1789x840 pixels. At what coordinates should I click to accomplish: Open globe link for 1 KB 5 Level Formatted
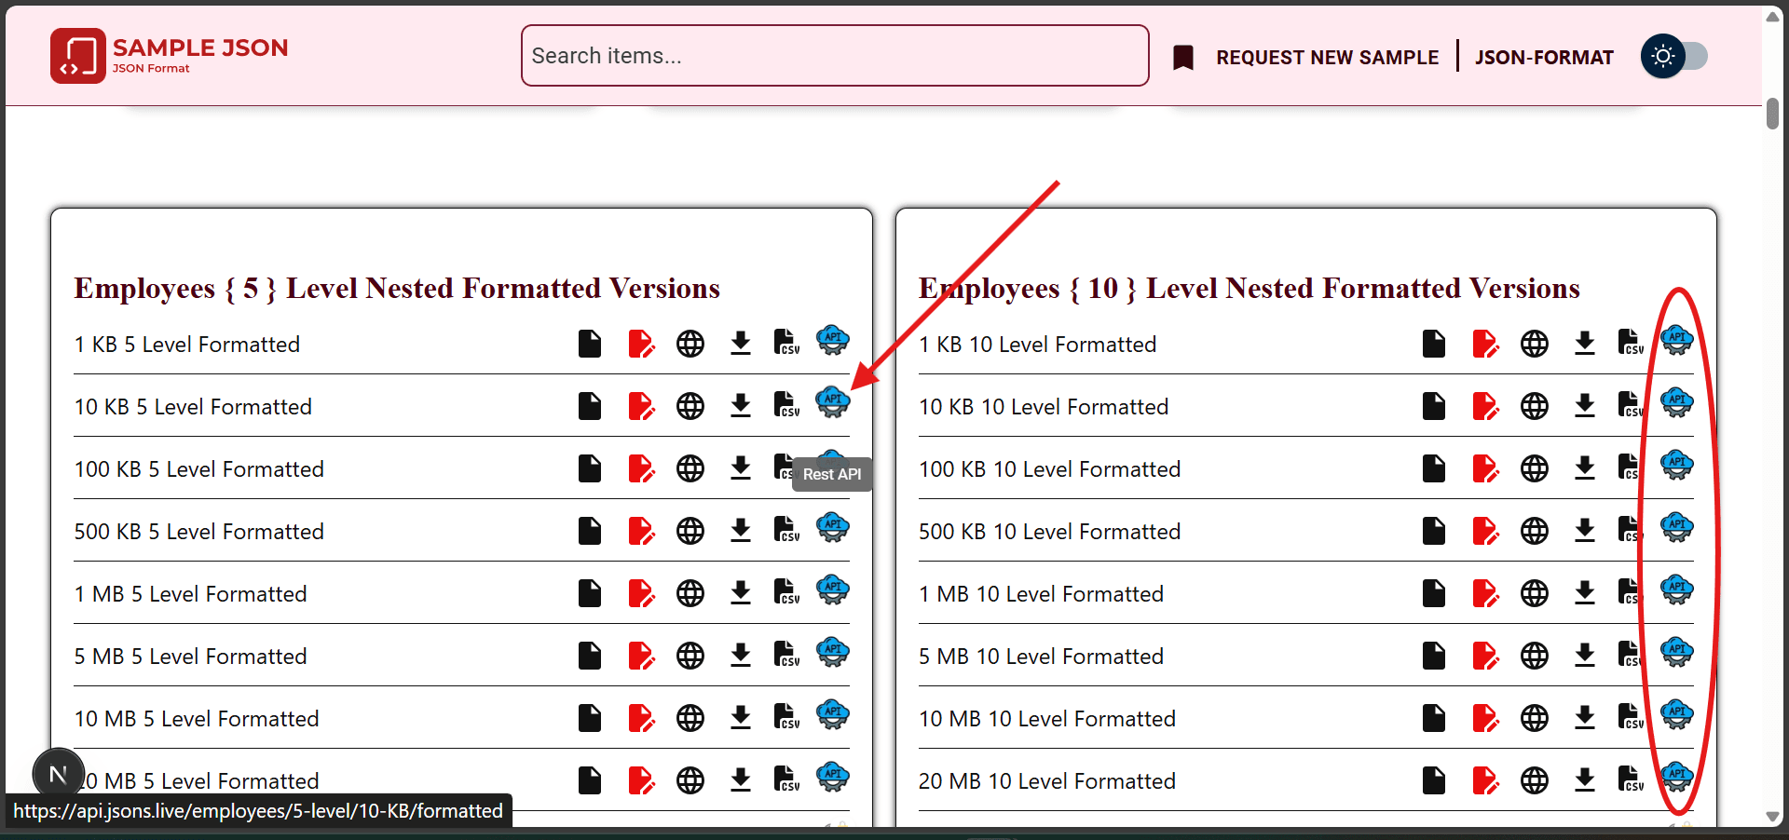coord(690,344)
